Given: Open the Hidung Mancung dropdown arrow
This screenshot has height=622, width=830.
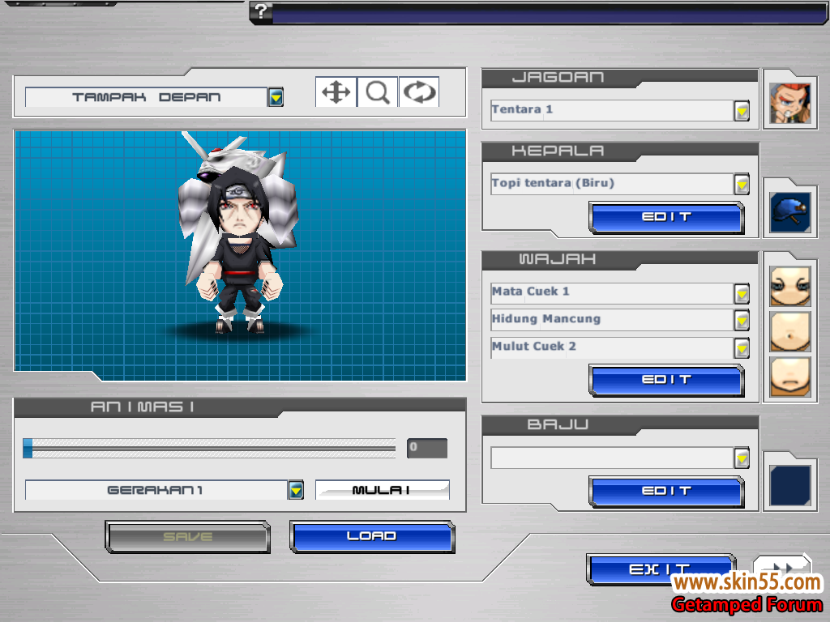Looking at the screenshot, I should pyautogui.click(x=742, y=321).
